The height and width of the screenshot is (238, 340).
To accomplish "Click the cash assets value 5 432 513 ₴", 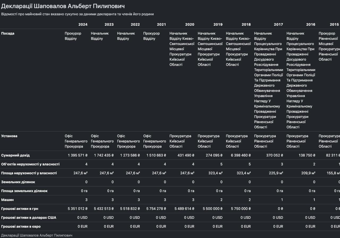I will 104,209.
